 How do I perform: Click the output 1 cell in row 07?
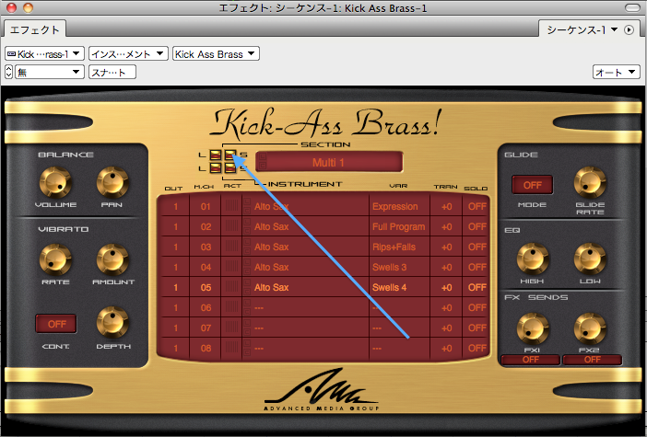(175, 328)
